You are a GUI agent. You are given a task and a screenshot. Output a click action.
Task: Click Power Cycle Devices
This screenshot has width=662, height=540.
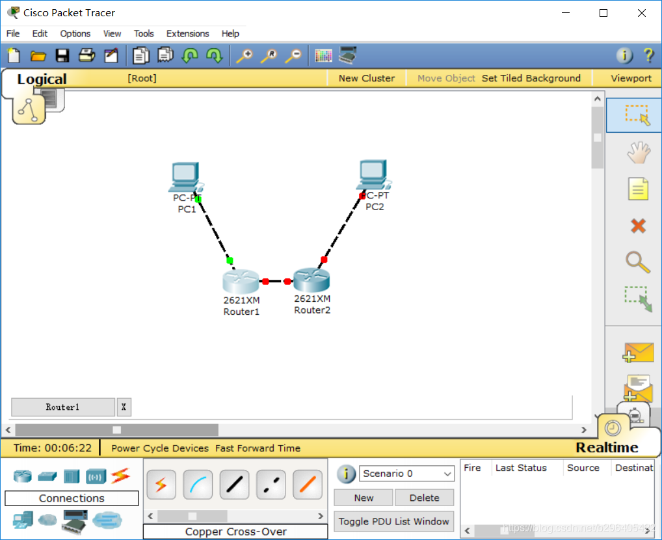(x=159, y=448)
